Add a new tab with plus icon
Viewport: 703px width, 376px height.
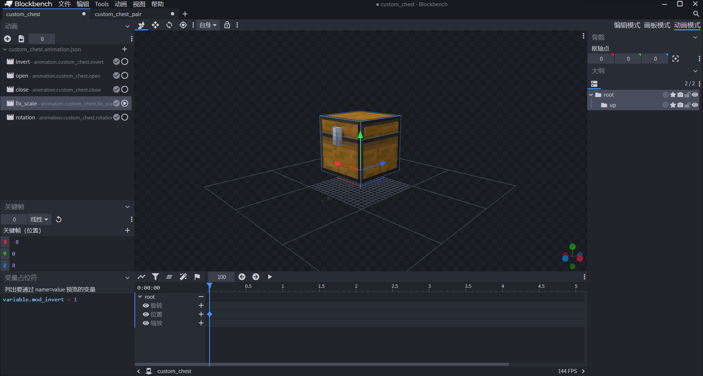[185, 14]
